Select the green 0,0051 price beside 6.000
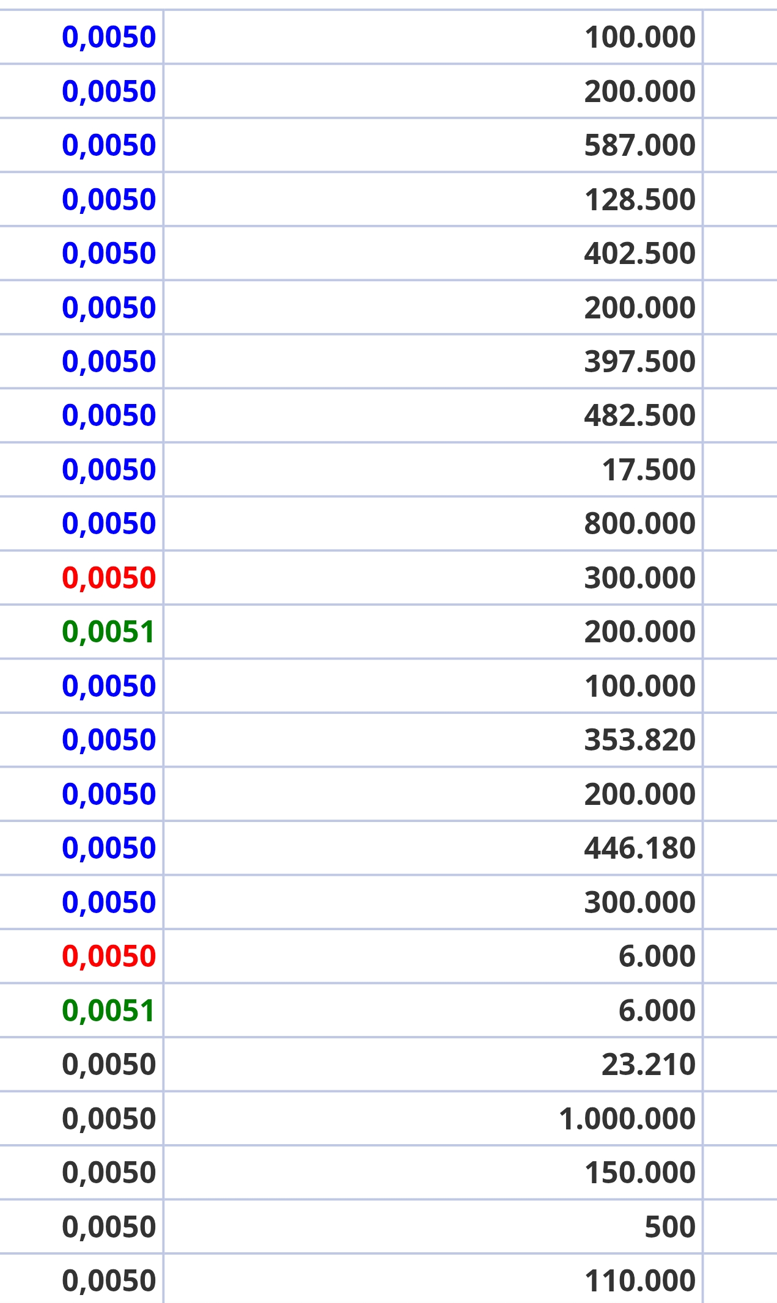This screenshot has width=777, height=1303. (108, 1010)
